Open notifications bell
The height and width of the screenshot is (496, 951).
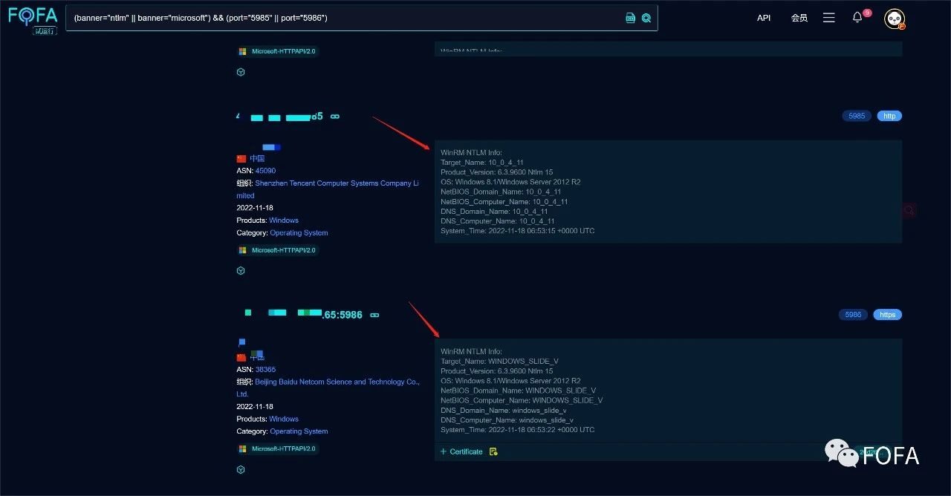tap(857, 17)
